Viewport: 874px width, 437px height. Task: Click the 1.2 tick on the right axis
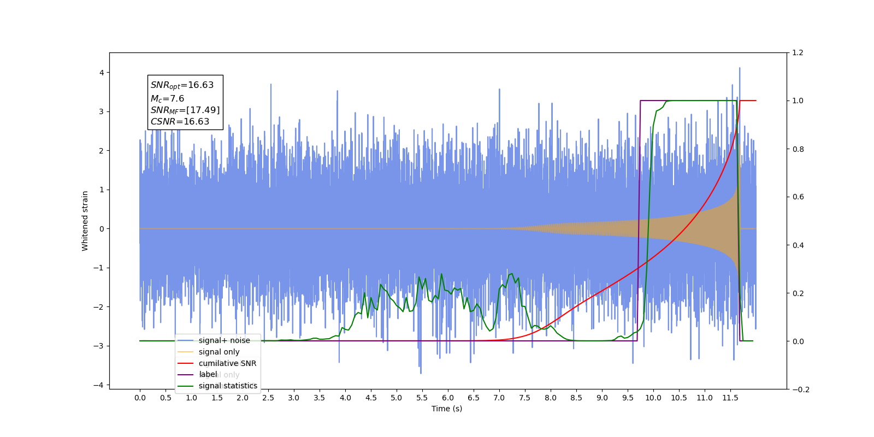pos(798,53)
